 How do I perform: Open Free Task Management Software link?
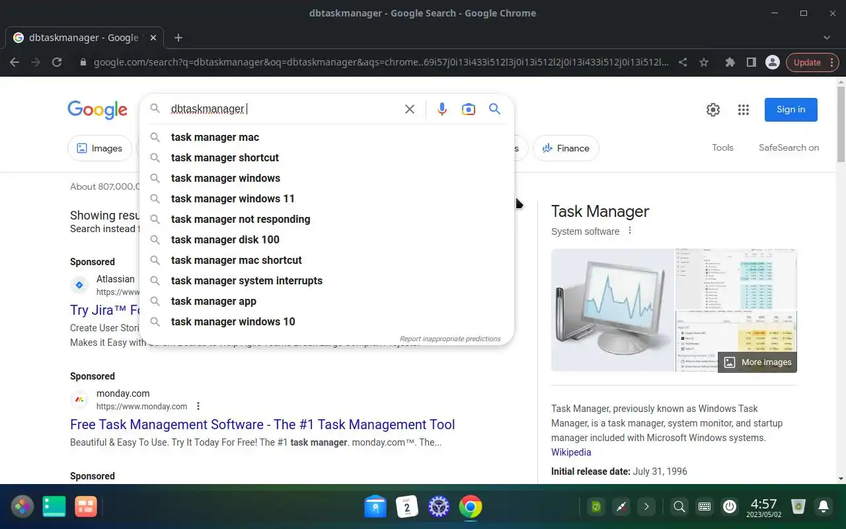click(262, 425)
